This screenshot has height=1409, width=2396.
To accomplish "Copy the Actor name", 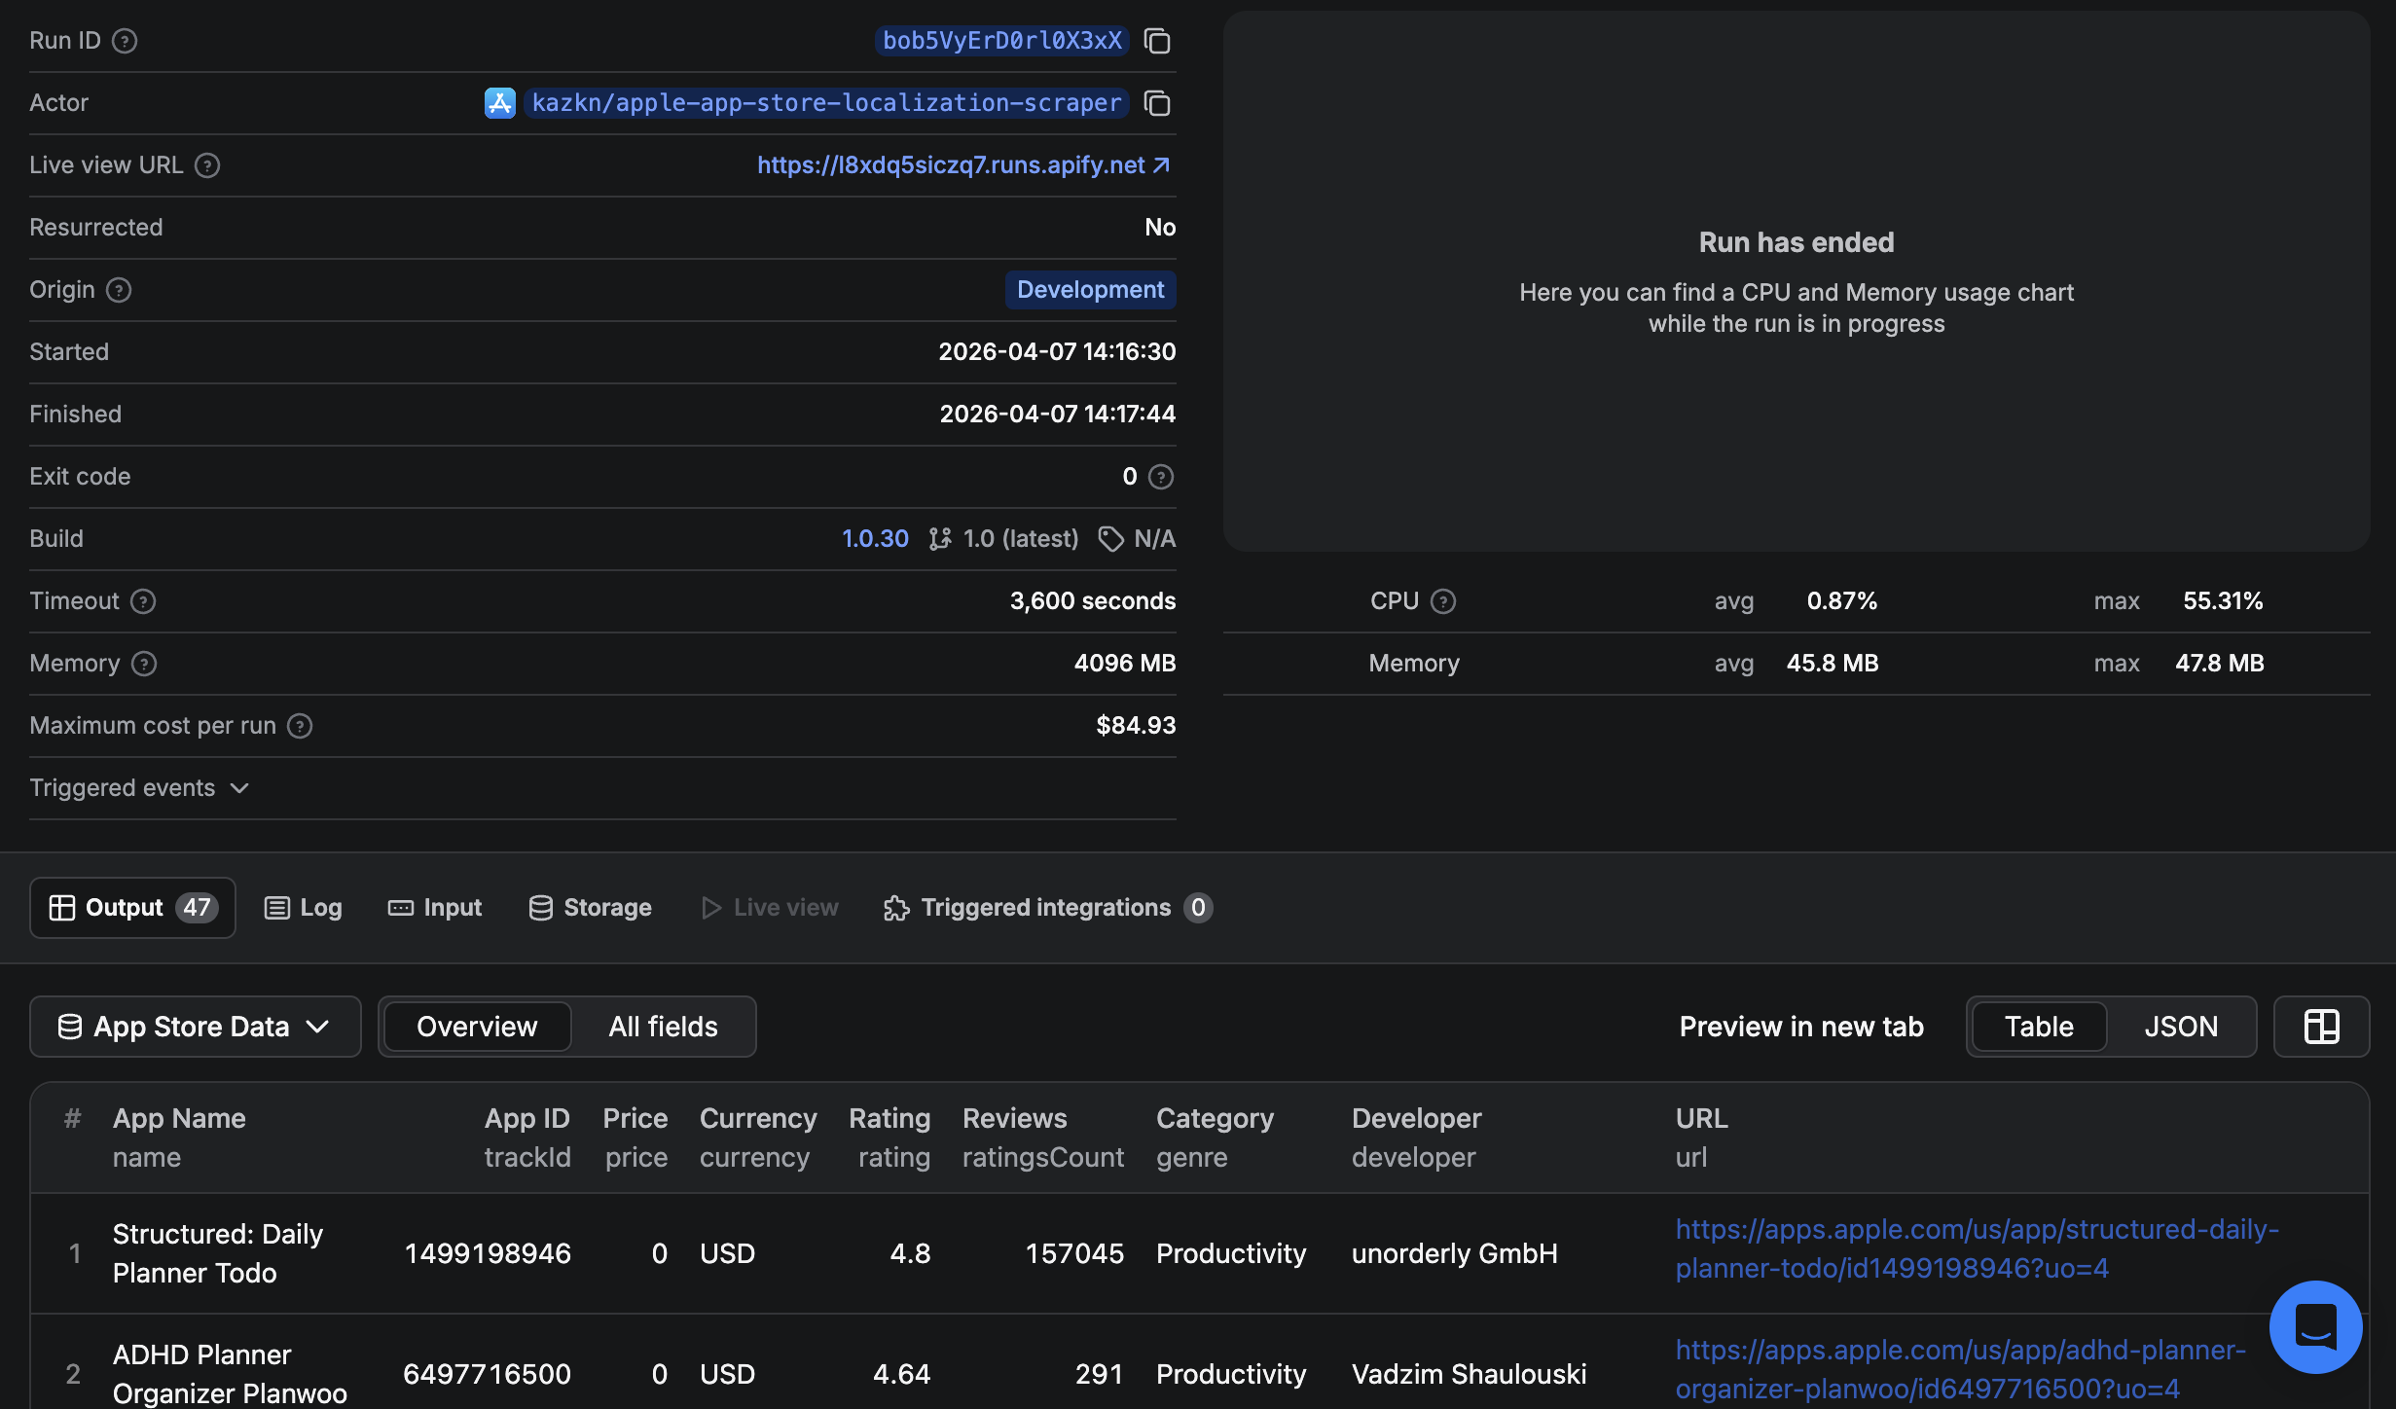I will coord(1157,103).
